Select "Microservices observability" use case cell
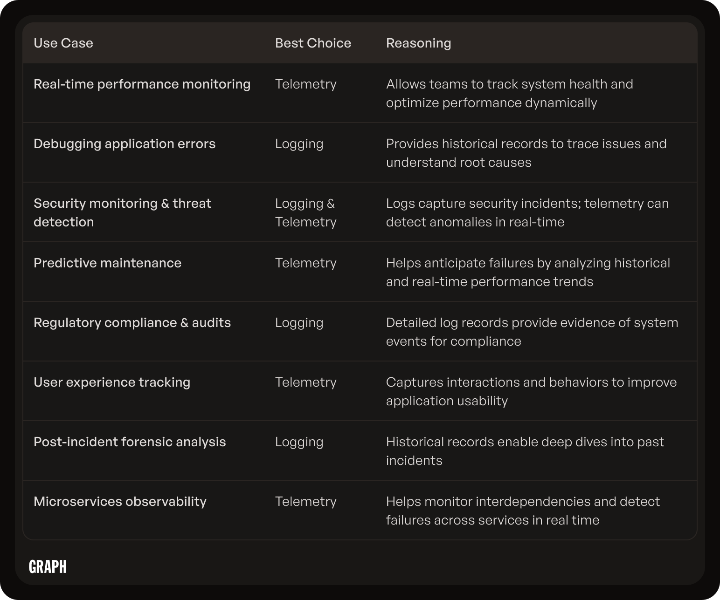Screen dimensions: 720x600 pos(120,502)
